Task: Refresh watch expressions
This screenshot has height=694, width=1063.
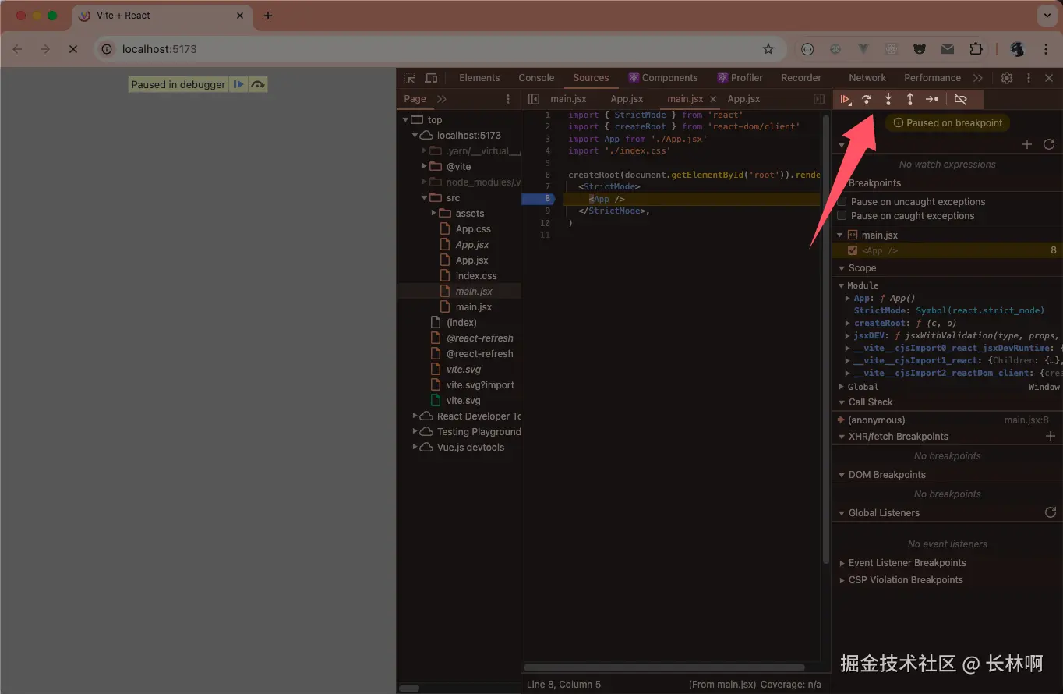Action: [1049, 144]
